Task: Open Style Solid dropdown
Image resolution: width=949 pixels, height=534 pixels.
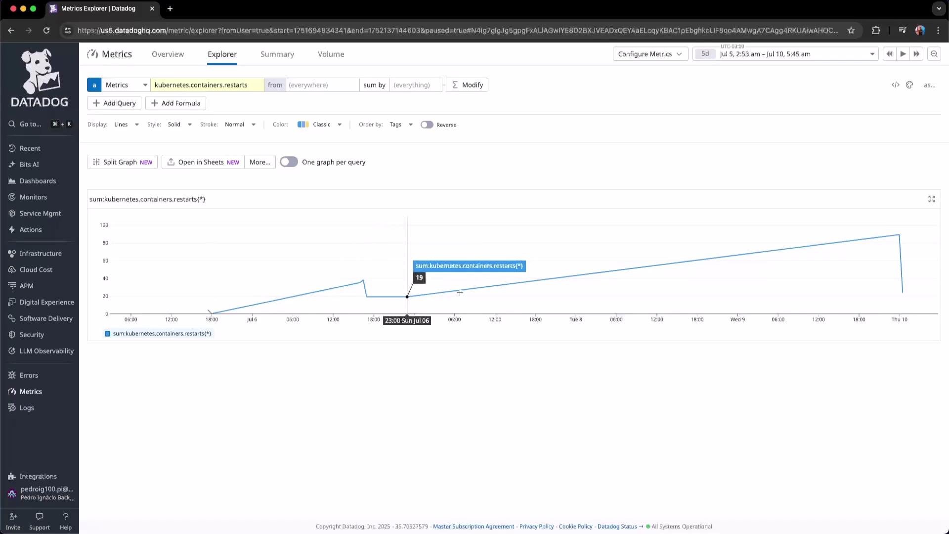Action: pyautogui.click(x=179, y=125)
